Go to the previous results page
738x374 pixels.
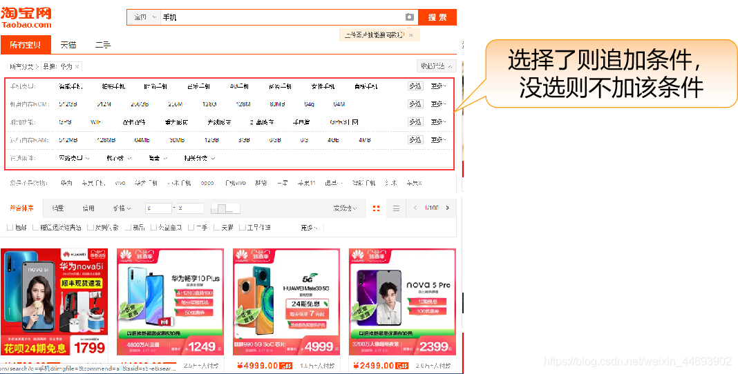point(415,208)
